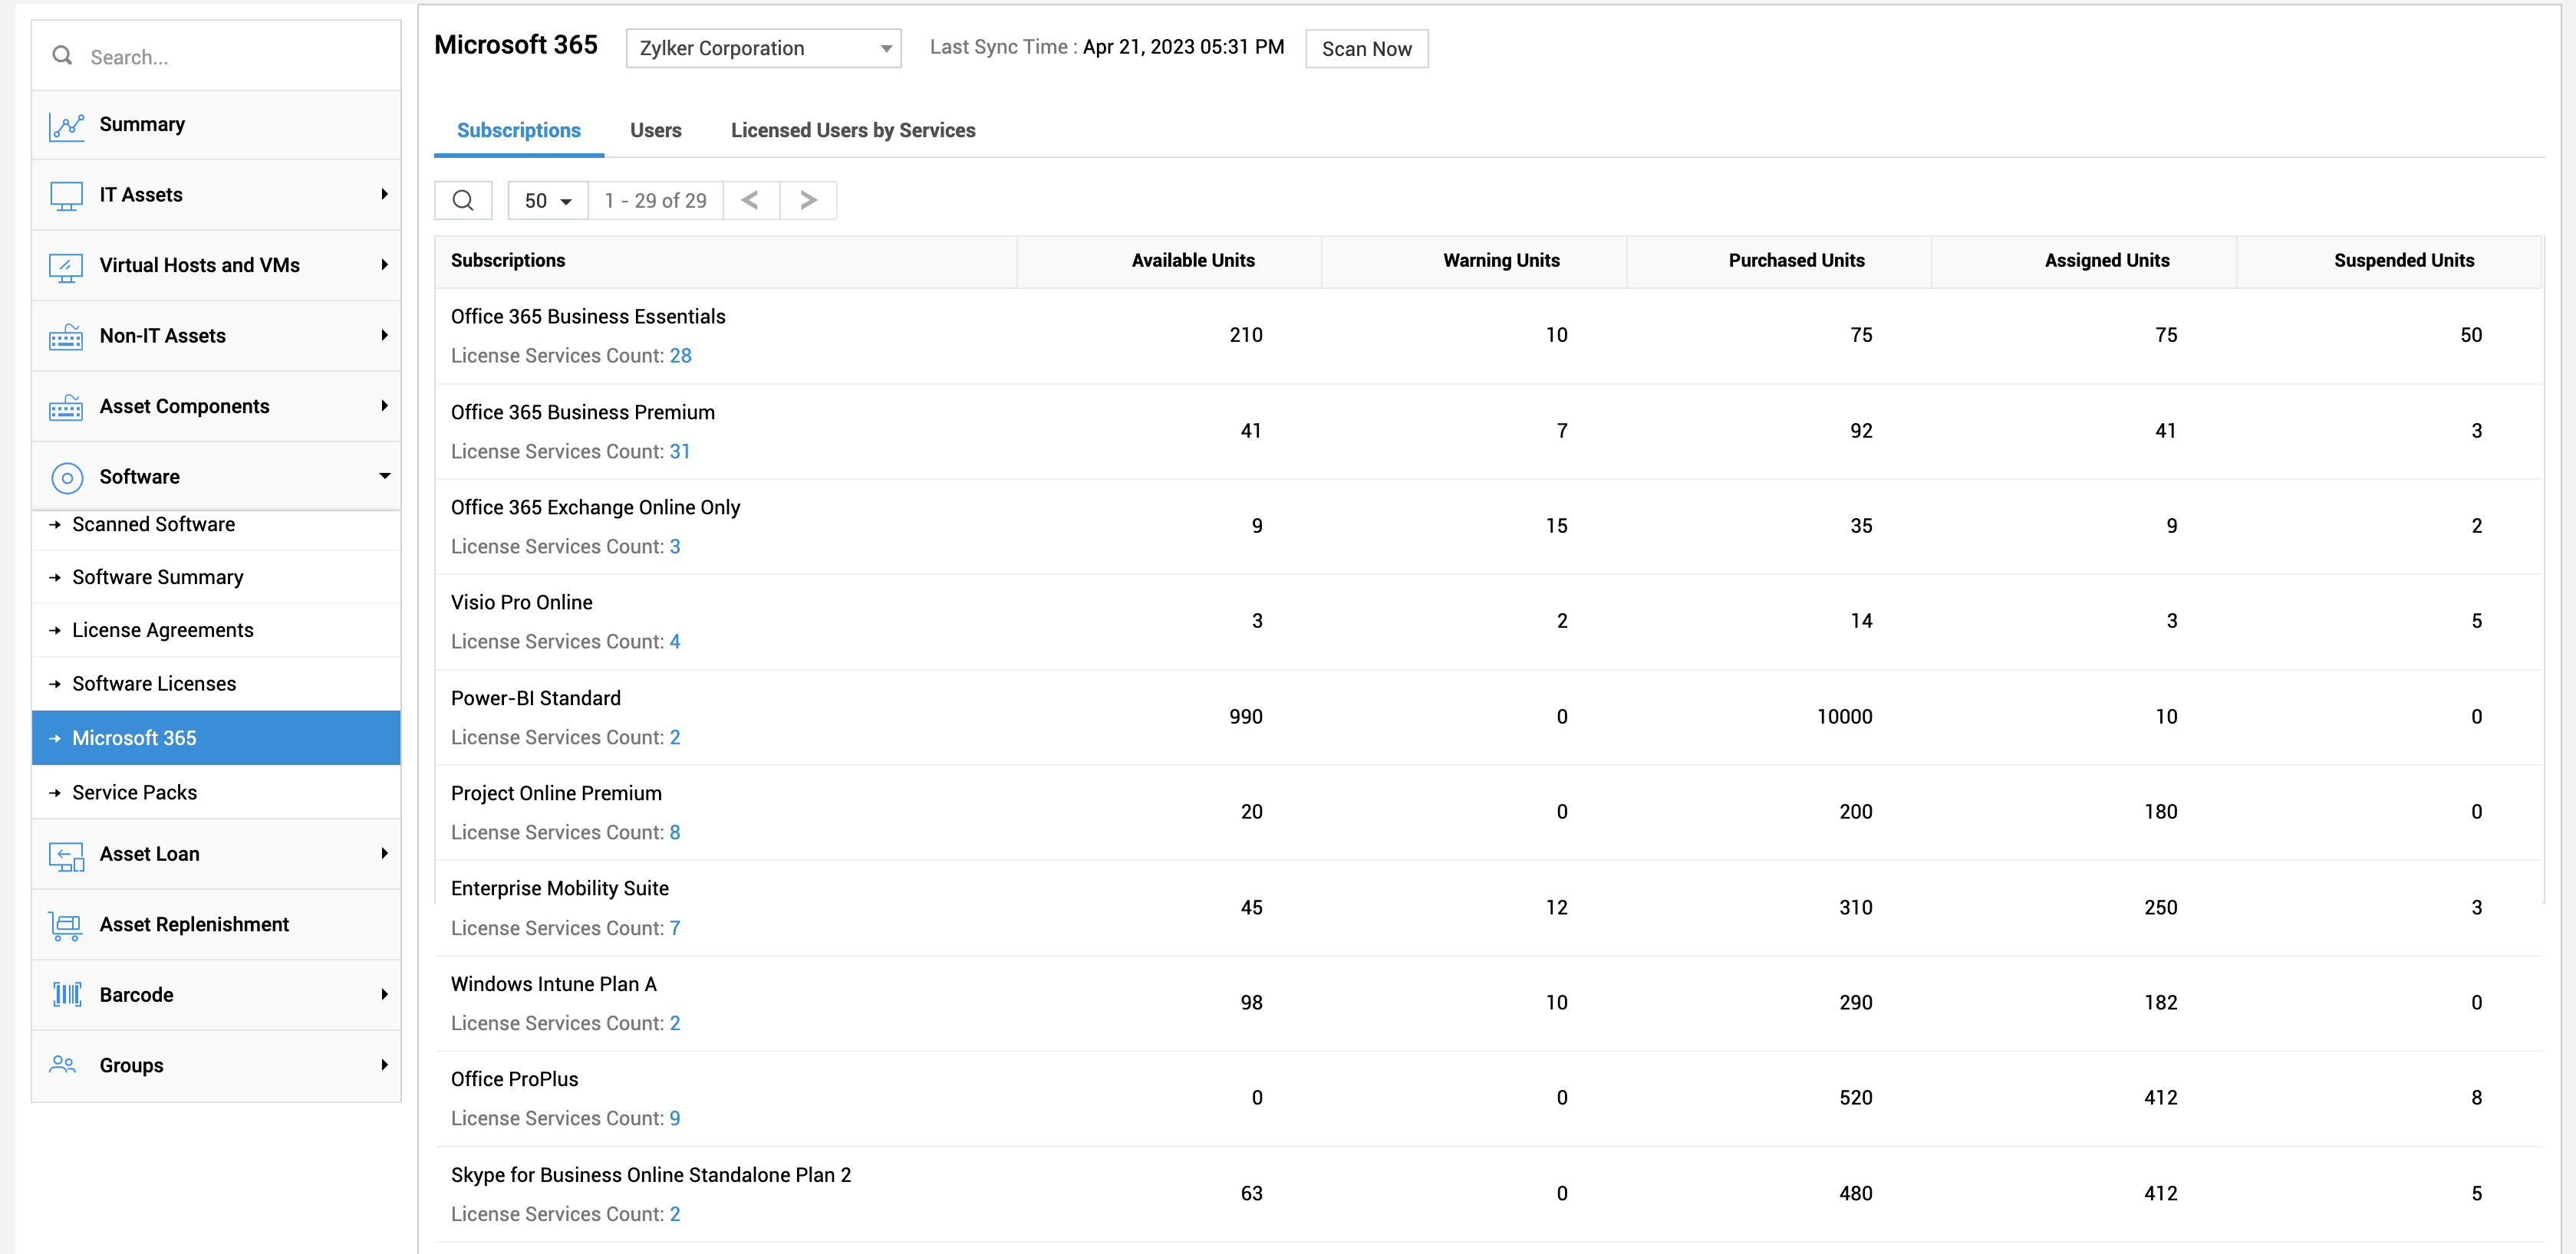Click the Groups people icon
Image resolution: width=2576 pixels, height=1254 pixels.
(x=63, y=1065)
